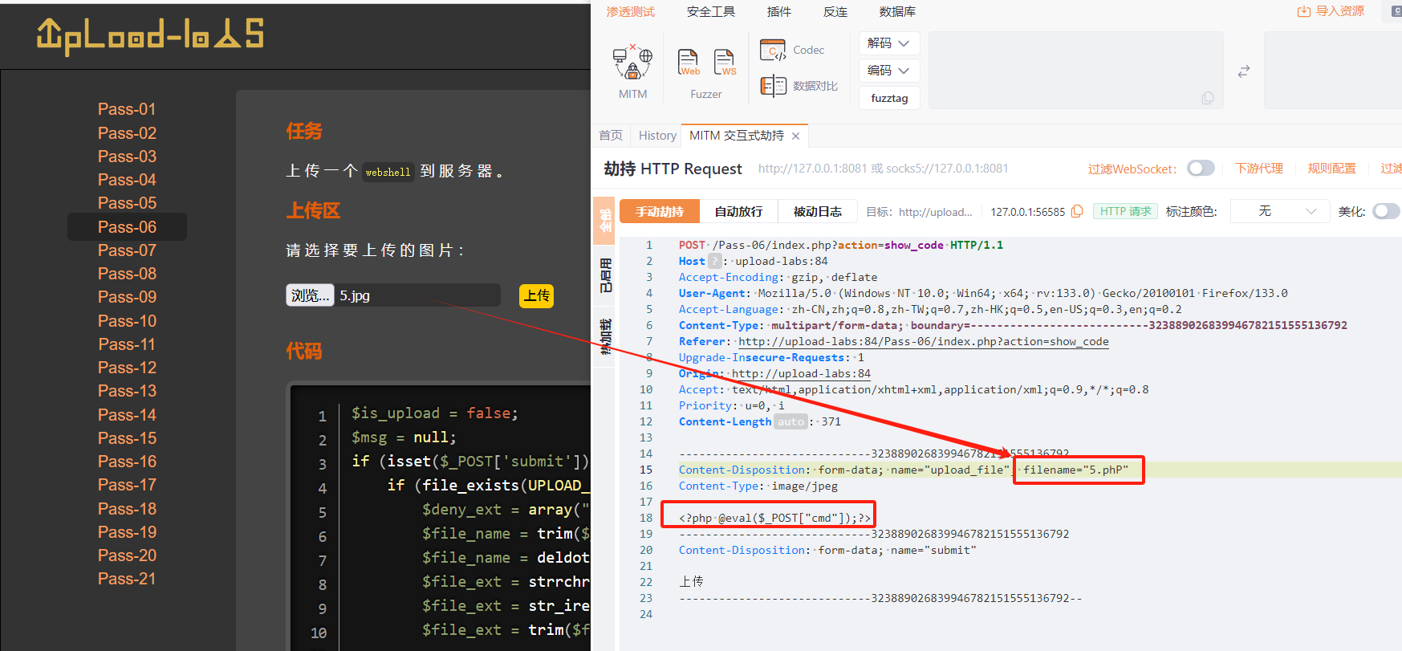
Task: Open the 反连 menu
Action: click(835, 11)
